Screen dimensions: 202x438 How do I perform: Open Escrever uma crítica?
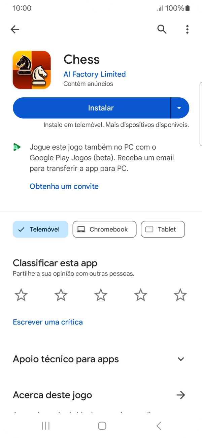(47, 322)
